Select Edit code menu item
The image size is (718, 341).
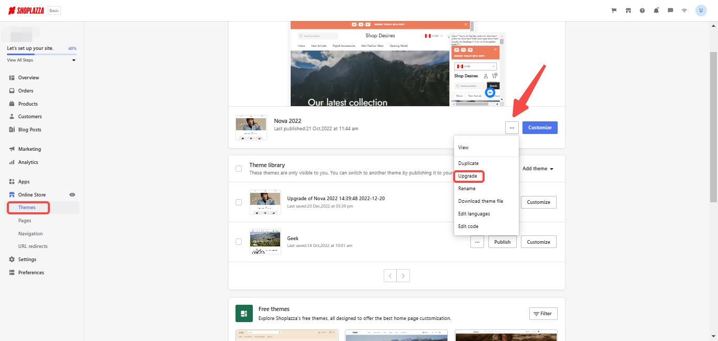point(486,226)
